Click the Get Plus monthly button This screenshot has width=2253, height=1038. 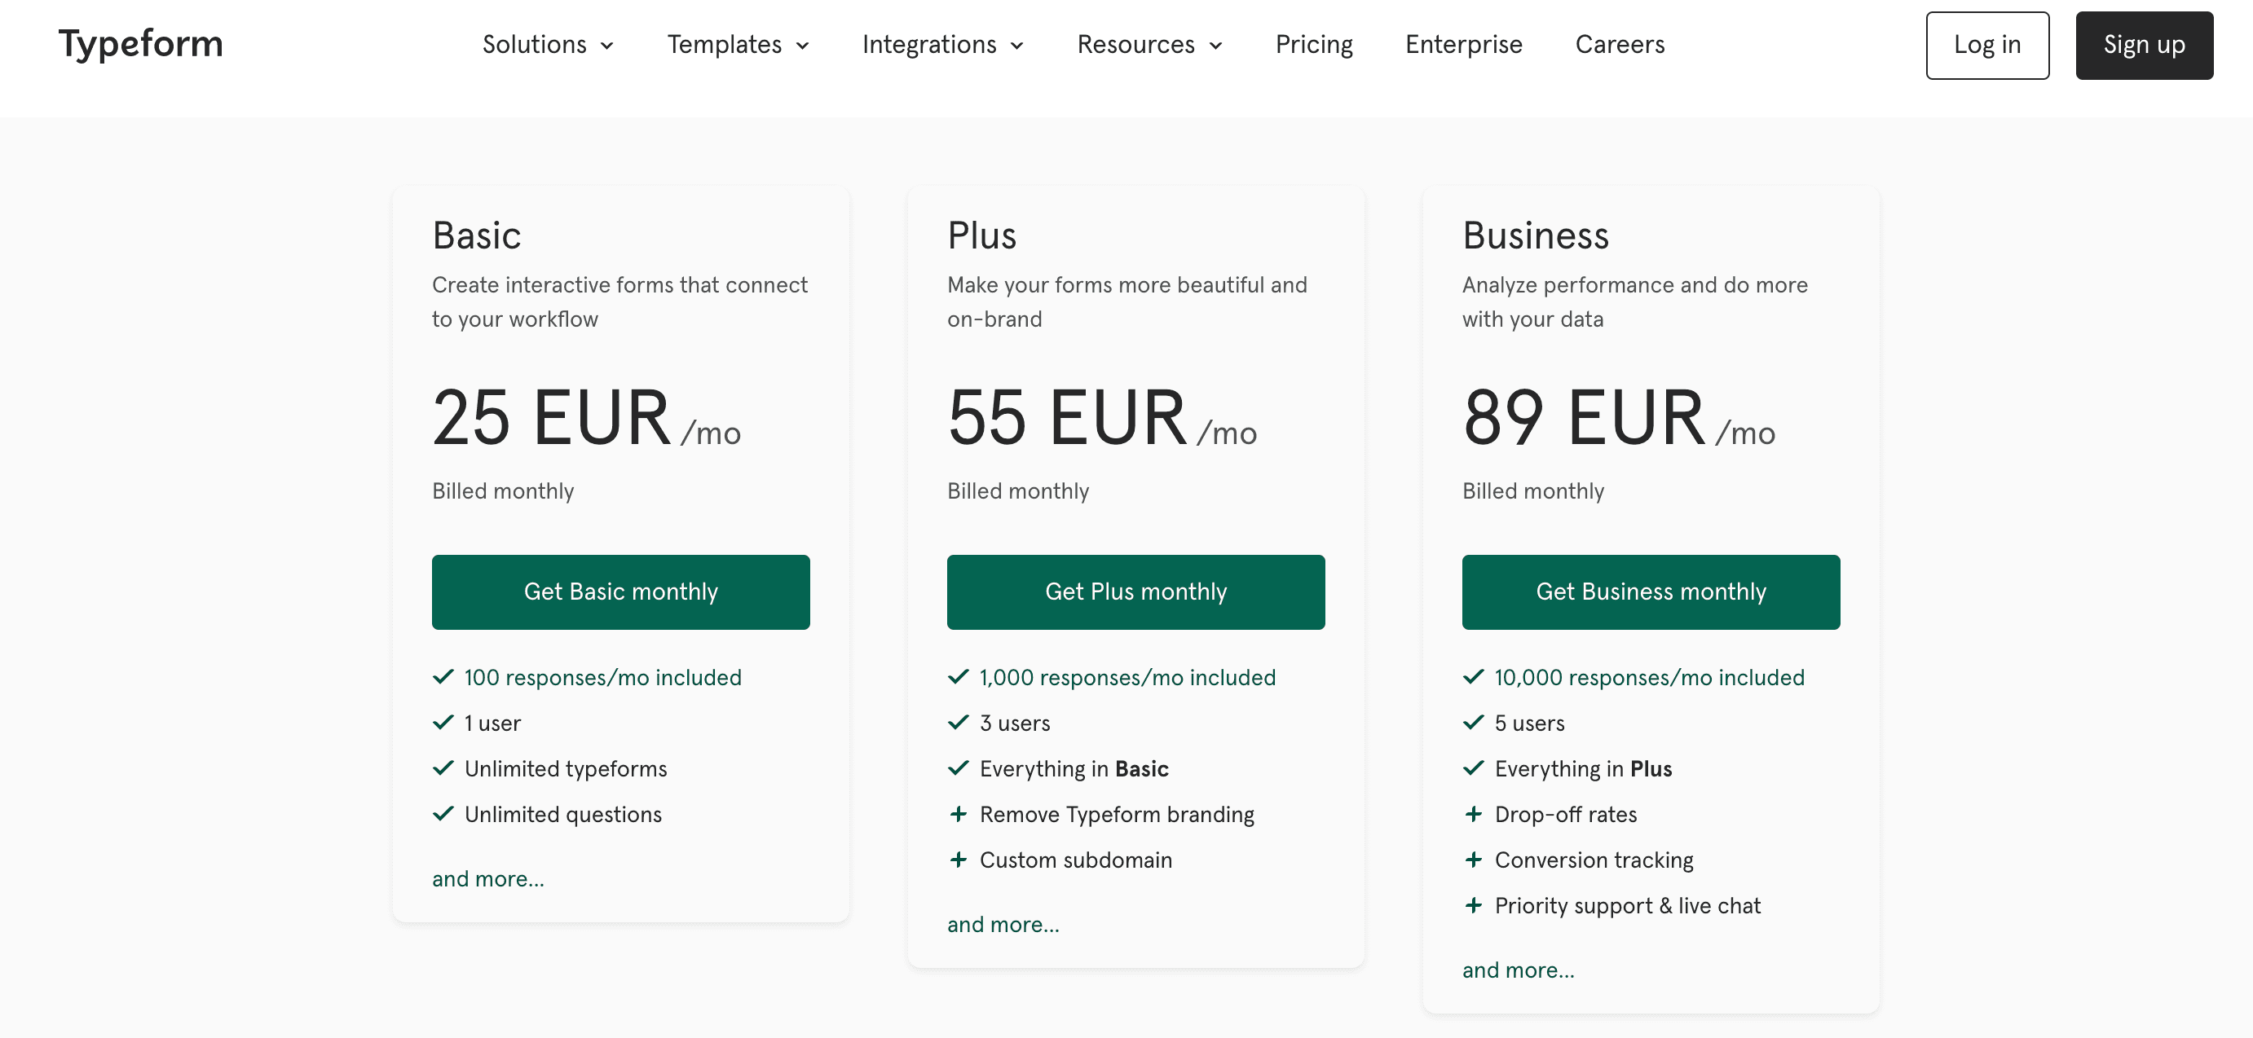coord(1135,592)
